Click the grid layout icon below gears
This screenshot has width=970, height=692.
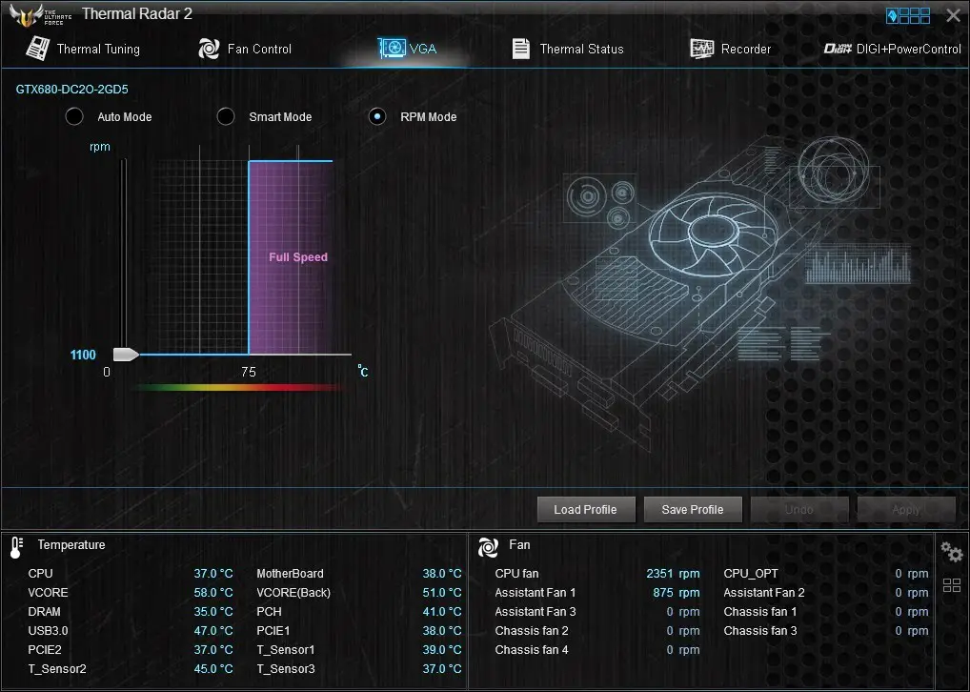click(952, 585)
